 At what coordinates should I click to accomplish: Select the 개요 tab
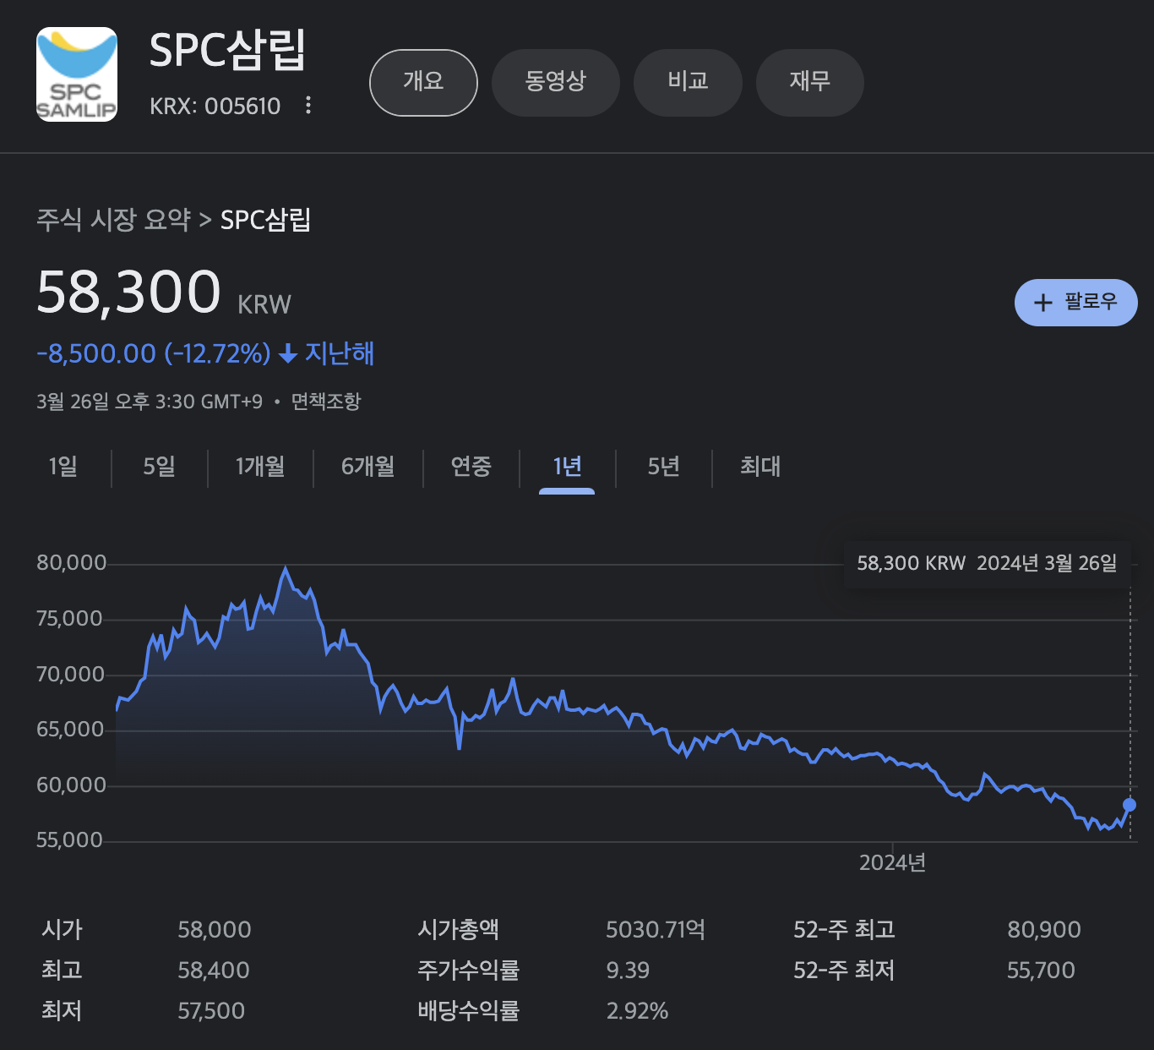point(423,82)
